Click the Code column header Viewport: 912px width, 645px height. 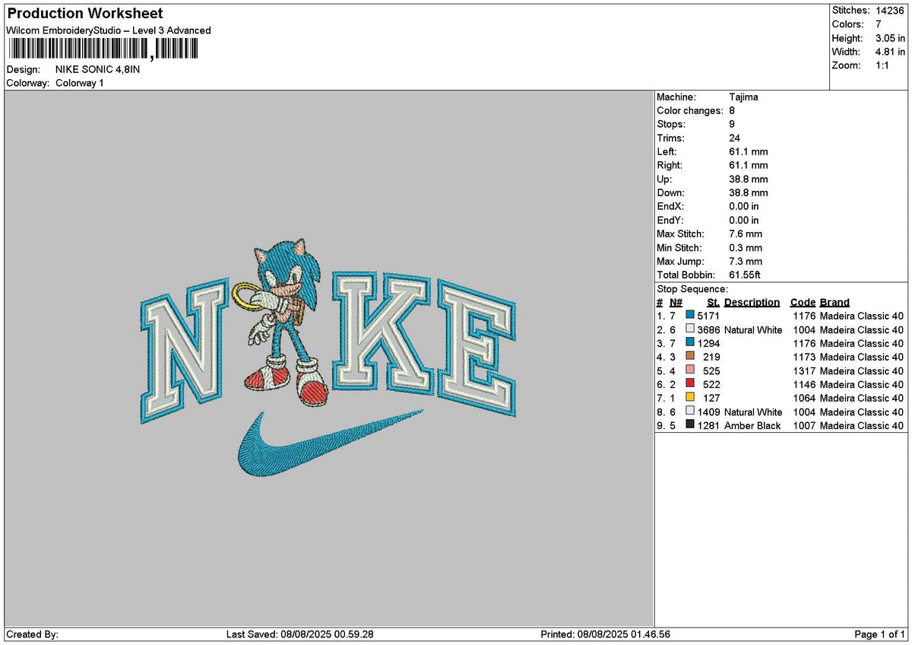coord(803,302)
